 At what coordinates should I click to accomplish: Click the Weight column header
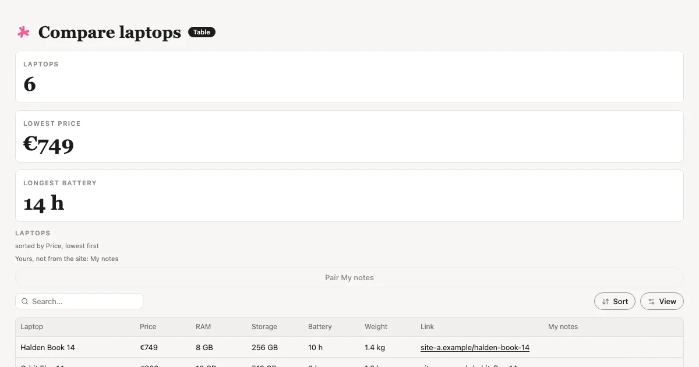point(376,327)
